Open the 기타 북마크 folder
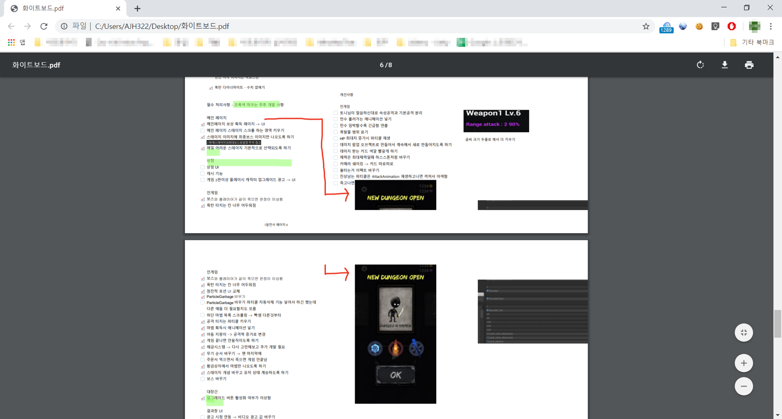 752,42
